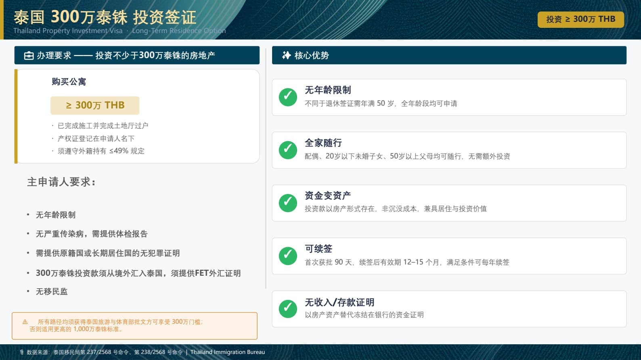Click the green checkmark next to 资金变资产
The image size is (641, 360).
pos(288,203)
